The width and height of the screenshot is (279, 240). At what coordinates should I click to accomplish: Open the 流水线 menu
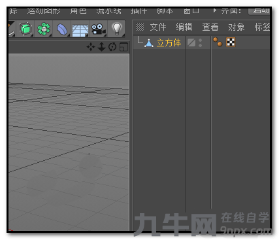pos(108,10)
